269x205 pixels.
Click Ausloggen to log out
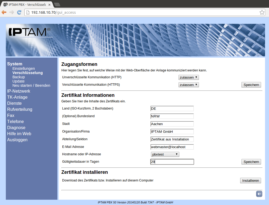(x=17, y=140)
